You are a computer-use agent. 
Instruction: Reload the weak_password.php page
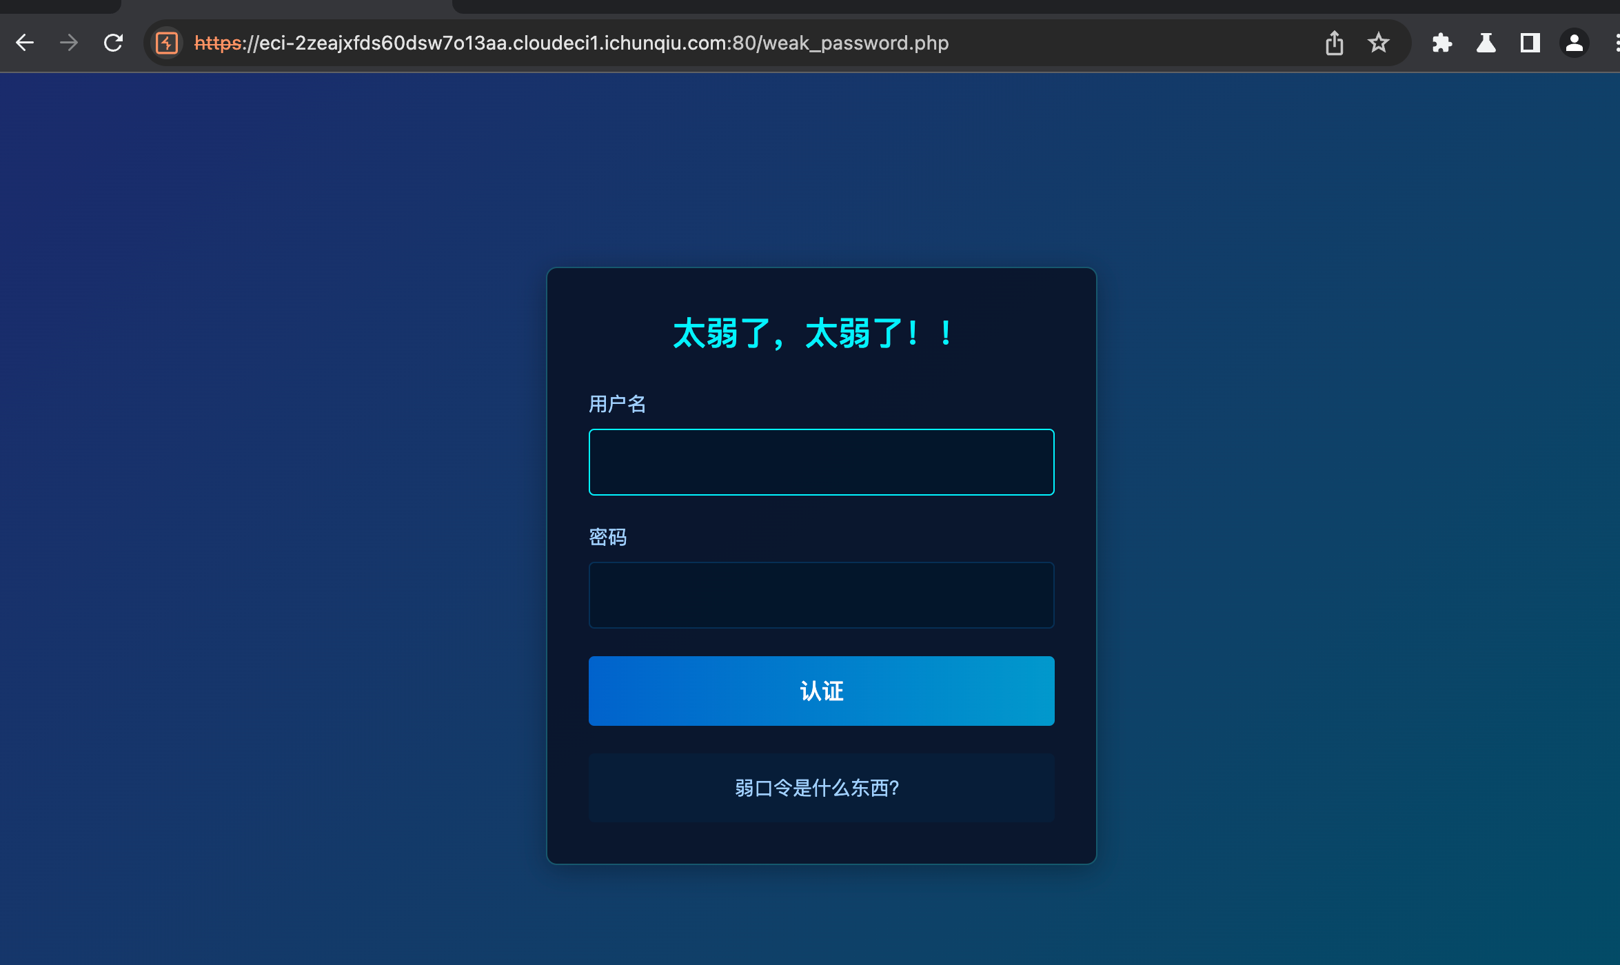[x=114, y=43]
